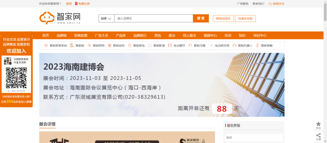Click the 报名参加 panel heading
Screen dimensions: 327x143
pos(233,125)
